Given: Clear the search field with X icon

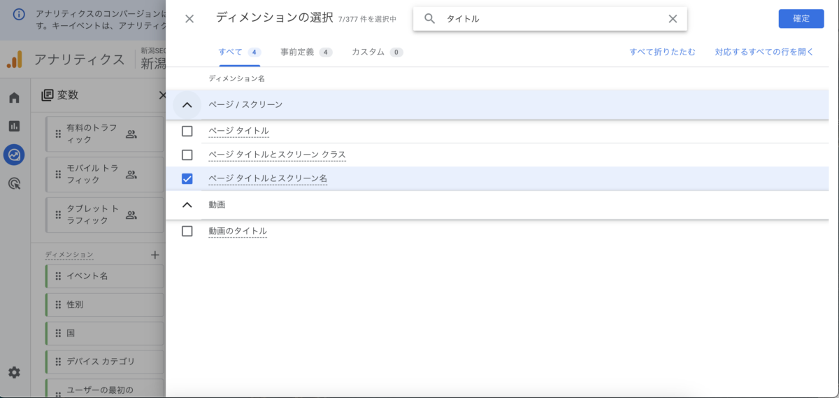Looking at the screenshot, I should 673,19.
